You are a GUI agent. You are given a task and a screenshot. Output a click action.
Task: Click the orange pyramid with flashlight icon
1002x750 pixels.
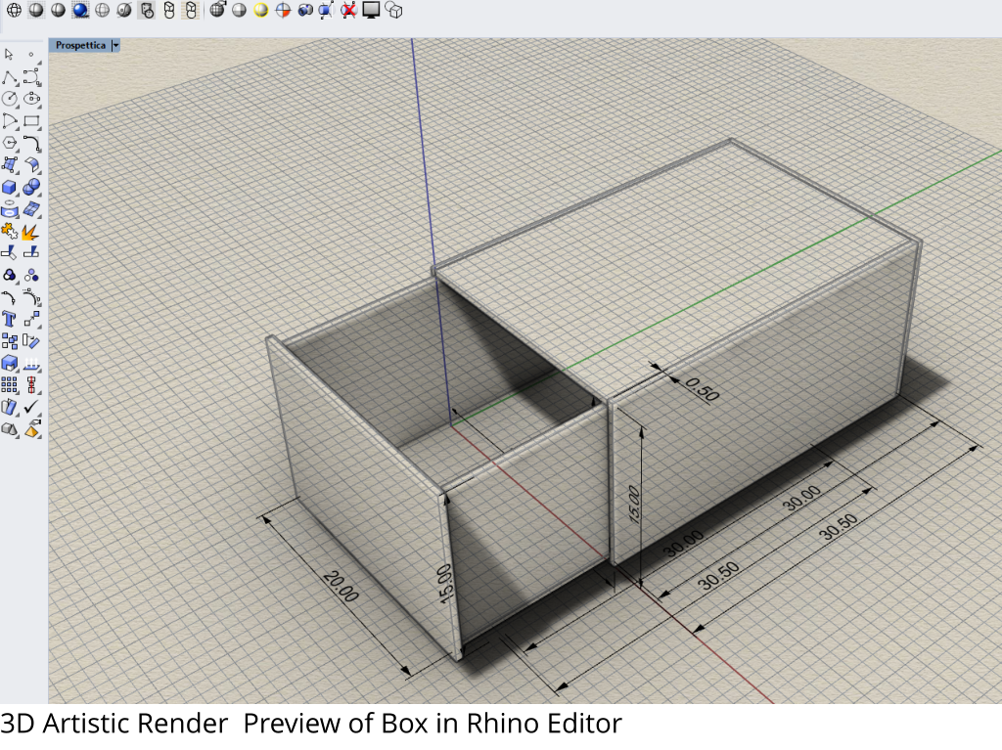coord(32,428)
